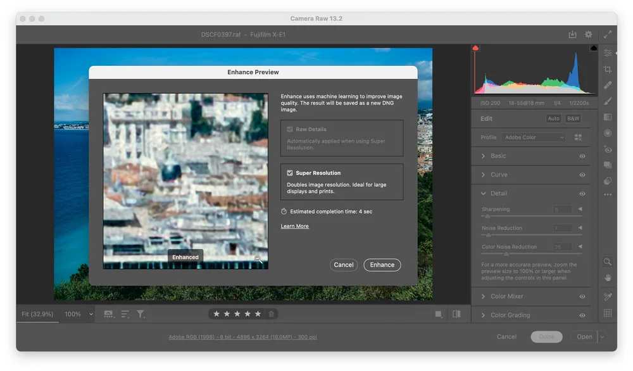Open more image settings ellipsis
633x371 pixels.
pyautogui.click(x=608, y=194)
